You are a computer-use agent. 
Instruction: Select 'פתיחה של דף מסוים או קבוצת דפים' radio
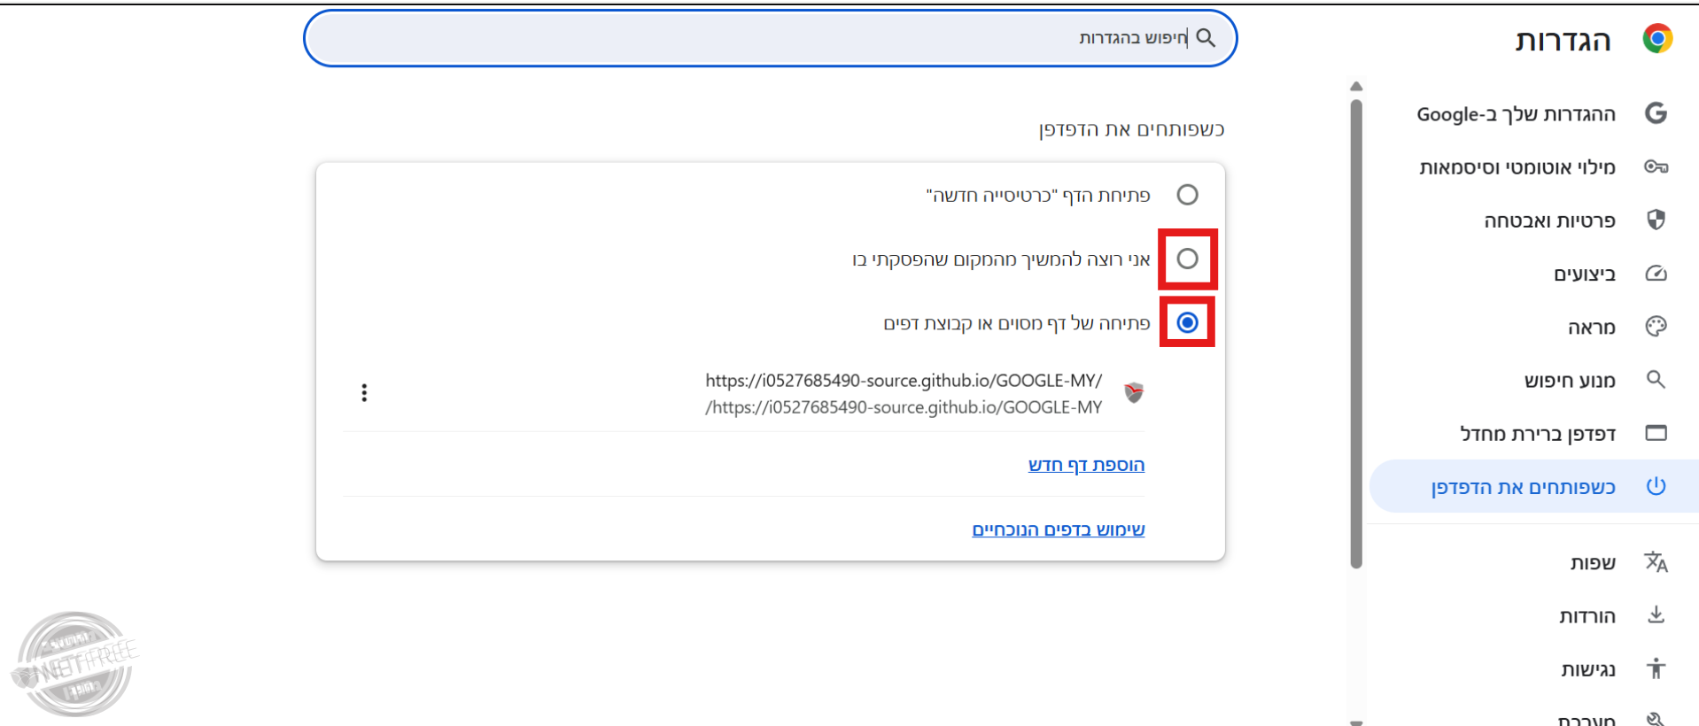1187,322
